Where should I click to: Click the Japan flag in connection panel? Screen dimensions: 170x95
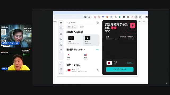(x=109, y=63)
